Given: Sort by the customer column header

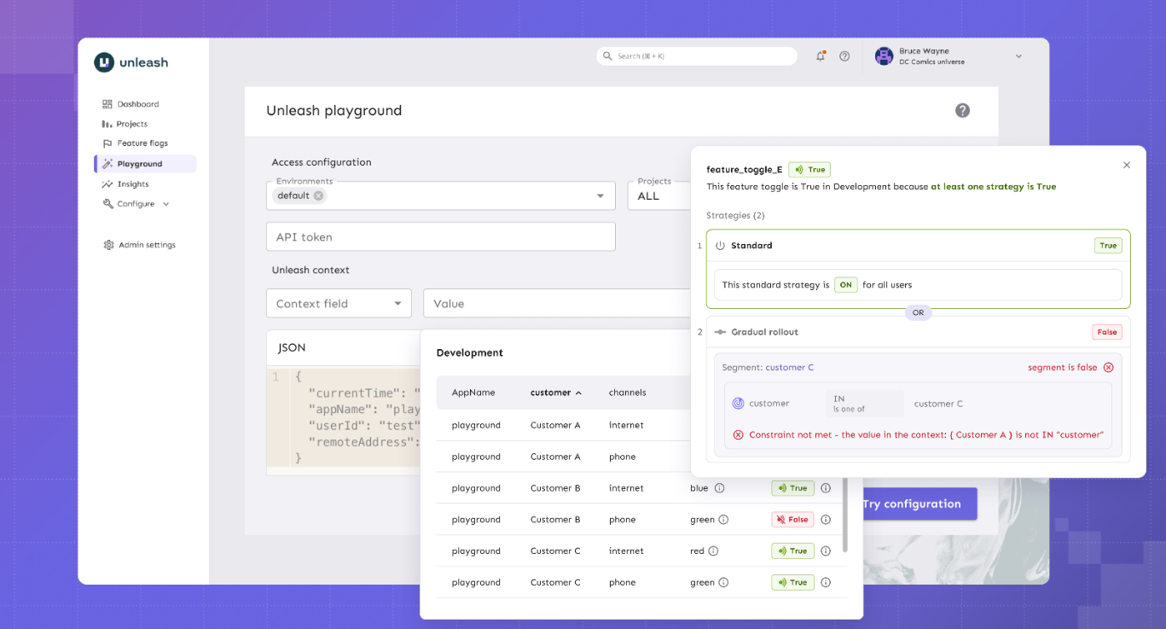Looking at the screenshot, I should pyautogui.click(x=556, y=393).
